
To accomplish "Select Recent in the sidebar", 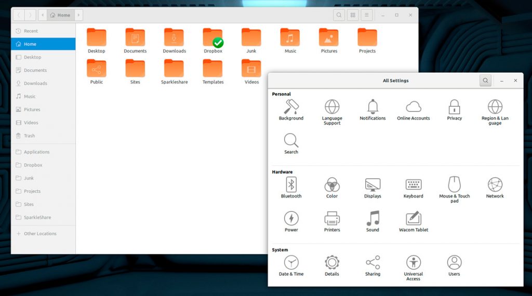I will coord(31,31).
